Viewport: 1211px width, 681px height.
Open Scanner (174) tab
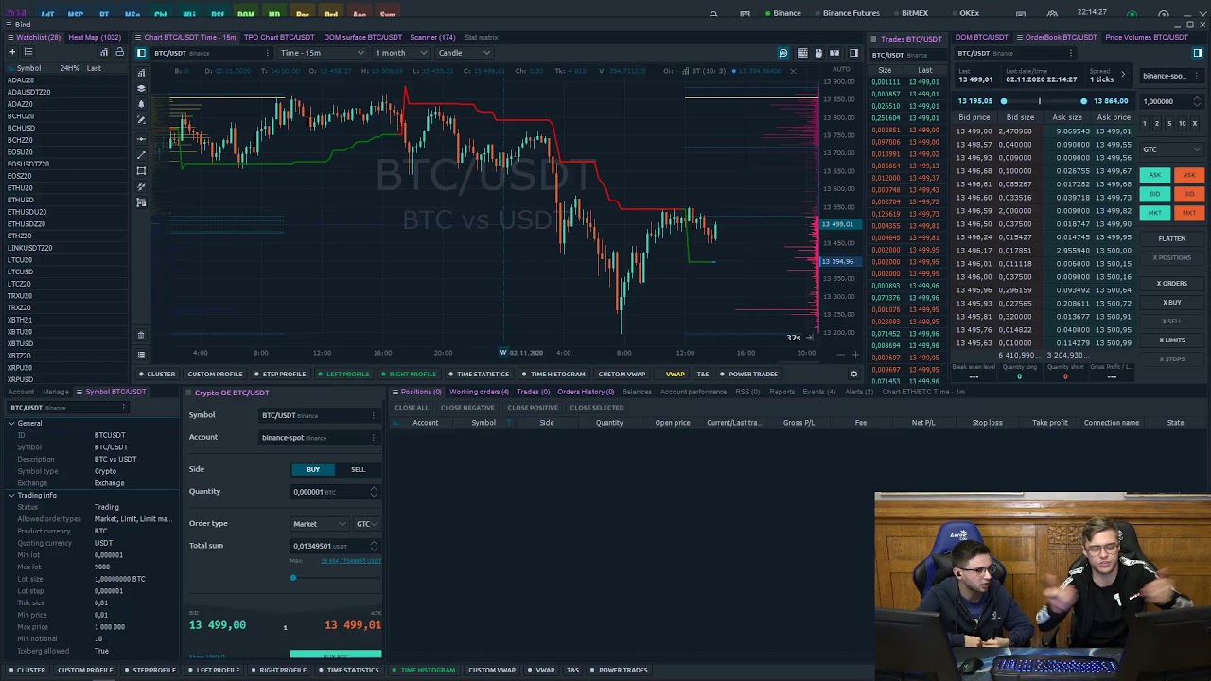(432, 37)
